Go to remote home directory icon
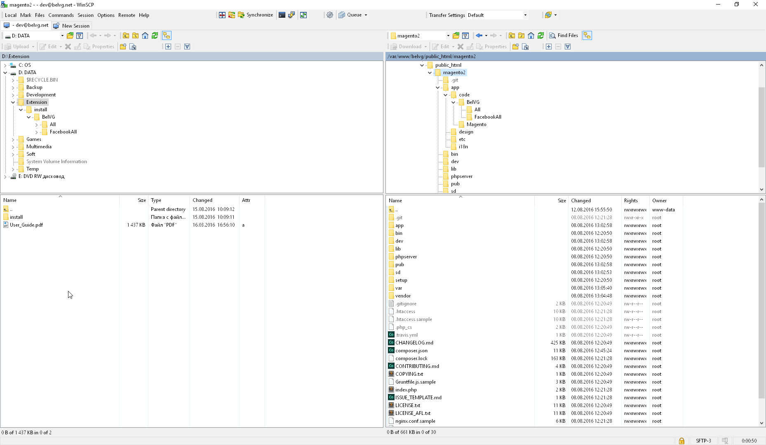This screenshot has width=766, height=445. click(x=531, y=35)
